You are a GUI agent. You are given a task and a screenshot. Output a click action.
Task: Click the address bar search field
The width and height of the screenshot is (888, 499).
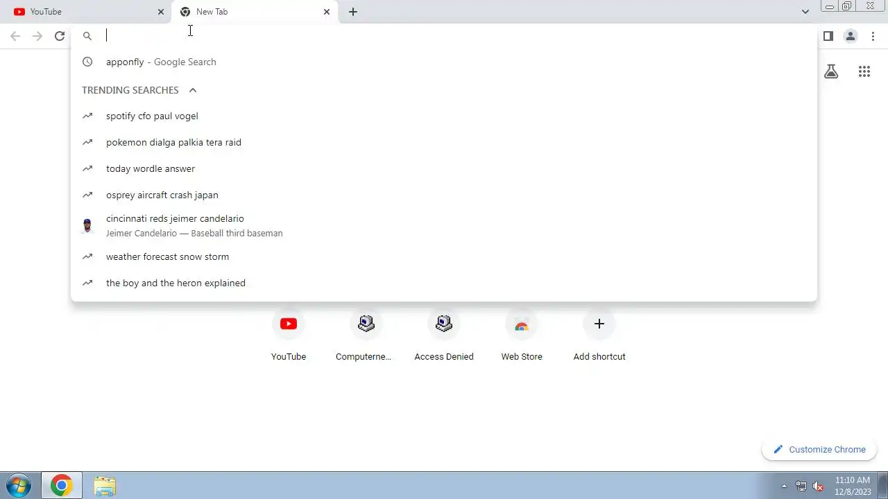[444, 36]
